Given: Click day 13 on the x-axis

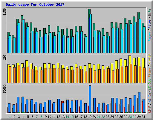Looking at the screenshot, I should [63, 117].
